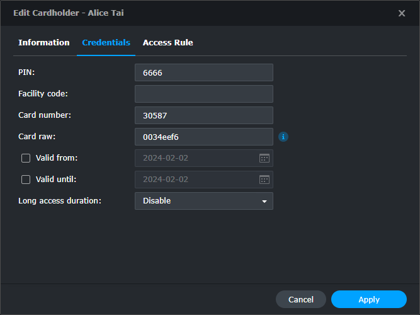The height and width of the screenshot is (315, 420).
Task: Close the Edit Cardholder dialog
Action: [x=402, y=13]
